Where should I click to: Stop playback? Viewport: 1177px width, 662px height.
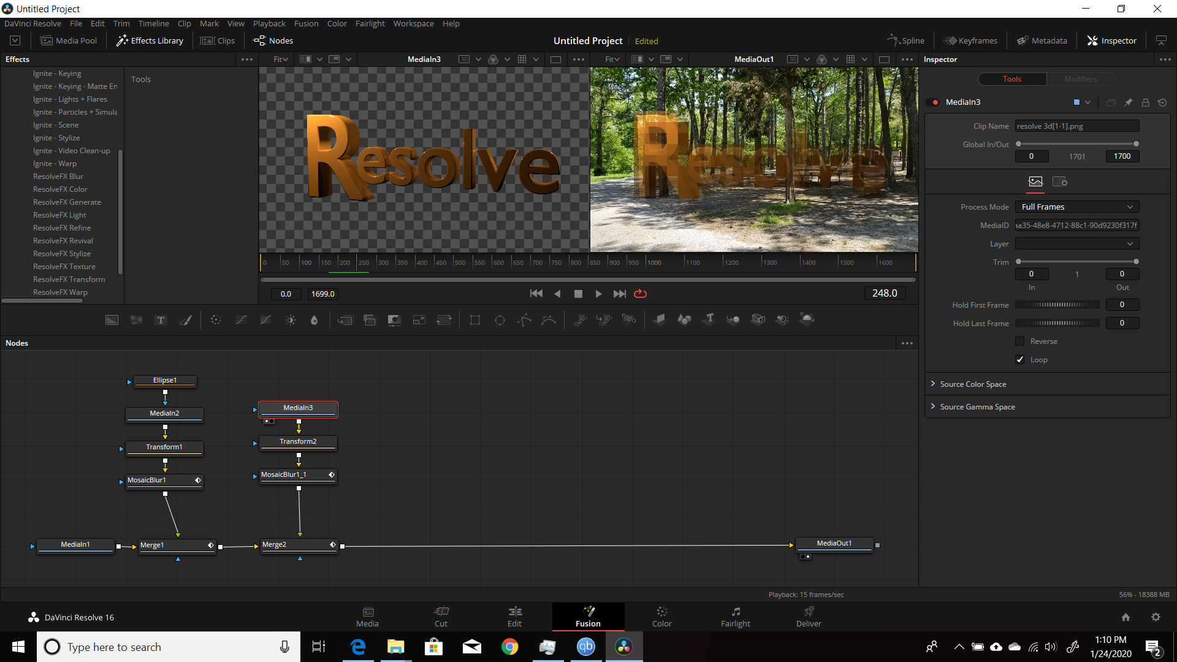[578, 294]
